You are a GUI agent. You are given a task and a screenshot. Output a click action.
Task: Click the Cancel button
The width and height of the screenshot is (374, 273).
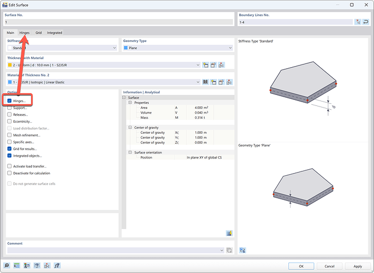tap(329, 266)
